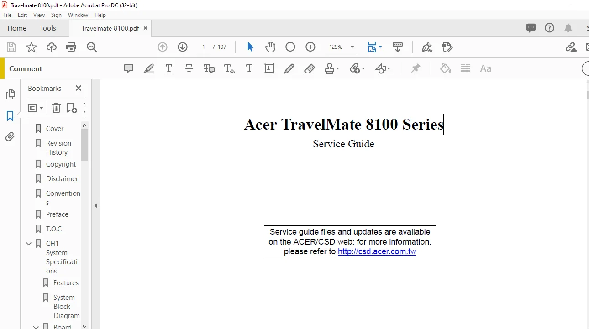
Task: Open bookmarks options dropdown
Action: pos(35,108)
